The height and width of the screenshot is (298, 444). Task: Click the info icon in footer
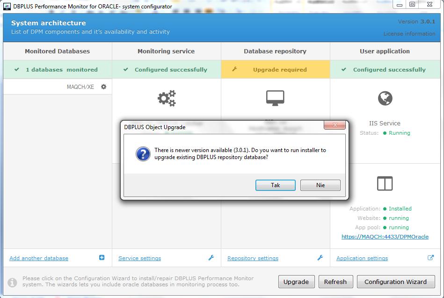coord(12,283)
